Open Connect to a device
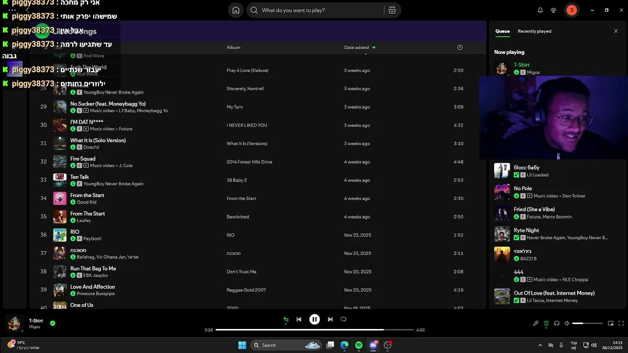Screen dimensions: 628x353 pos(556,324)
